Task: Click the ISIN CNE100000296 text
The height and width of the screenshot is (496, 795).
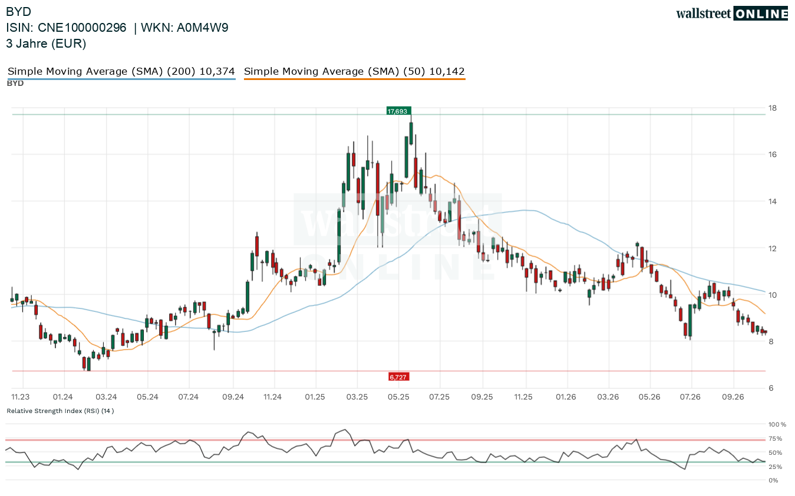Action: 66,27
